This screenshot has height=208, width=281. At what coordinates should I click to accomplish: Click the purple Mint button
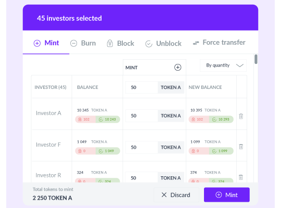click(x=227, y=195)
